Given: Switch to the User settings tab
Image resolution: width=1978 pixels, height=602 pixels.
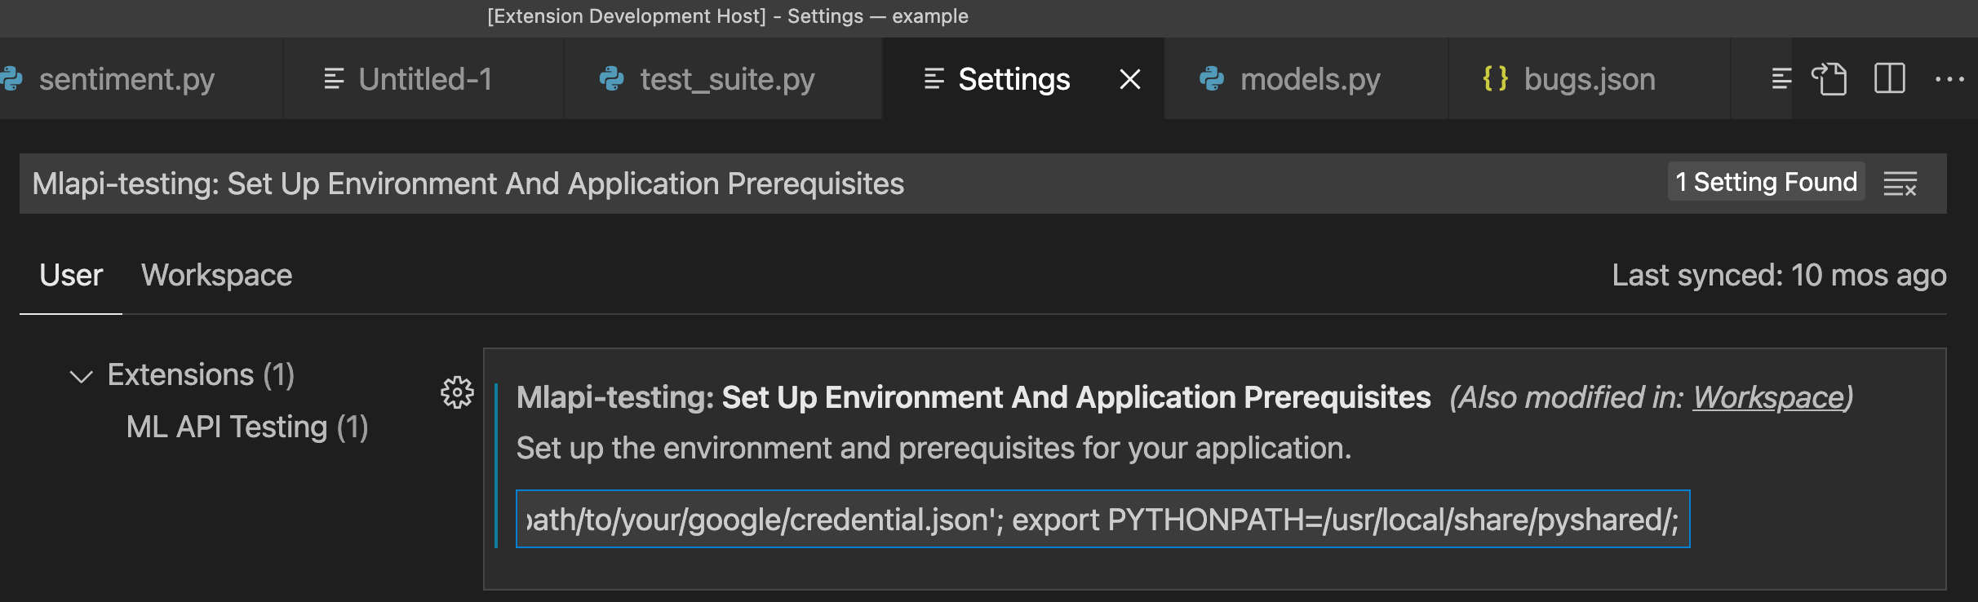Looking at the screenshot, I should click(71, 275).
